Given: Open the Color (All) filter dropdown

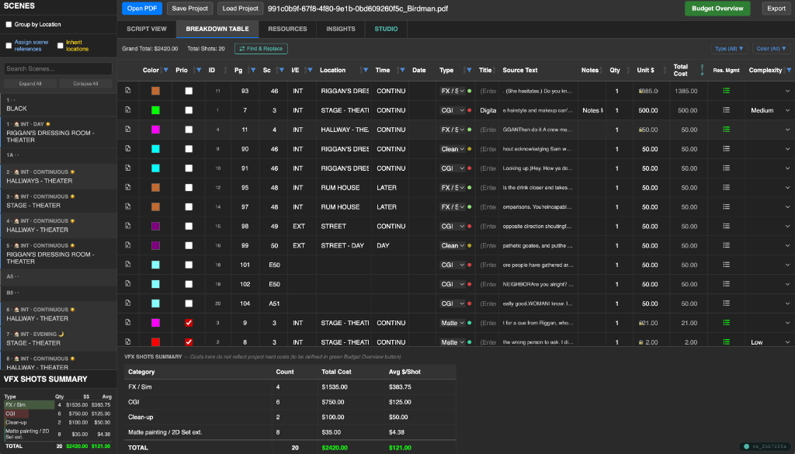Looking at the screenshot, I should click(x=771, y=49).
